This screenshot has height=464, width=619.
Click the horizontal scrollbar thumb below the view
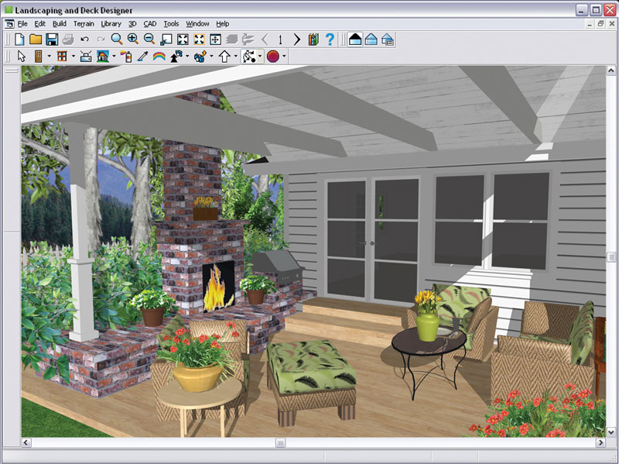[280, 442]
